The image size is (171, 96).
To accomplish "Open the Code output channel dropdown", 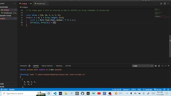I will point(142,66).
